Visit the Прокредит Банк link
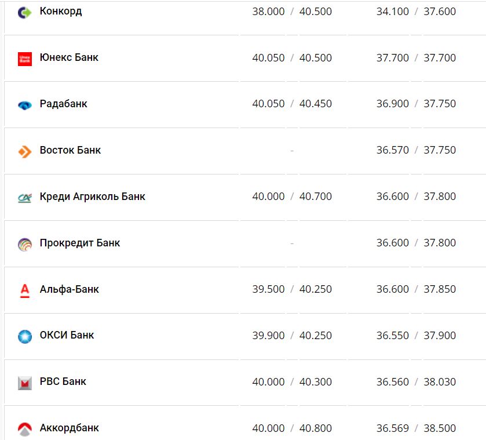 [80, 243]
